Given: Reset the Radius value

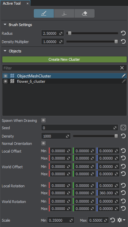Looking at the screenshot, I should pos(123,33).
